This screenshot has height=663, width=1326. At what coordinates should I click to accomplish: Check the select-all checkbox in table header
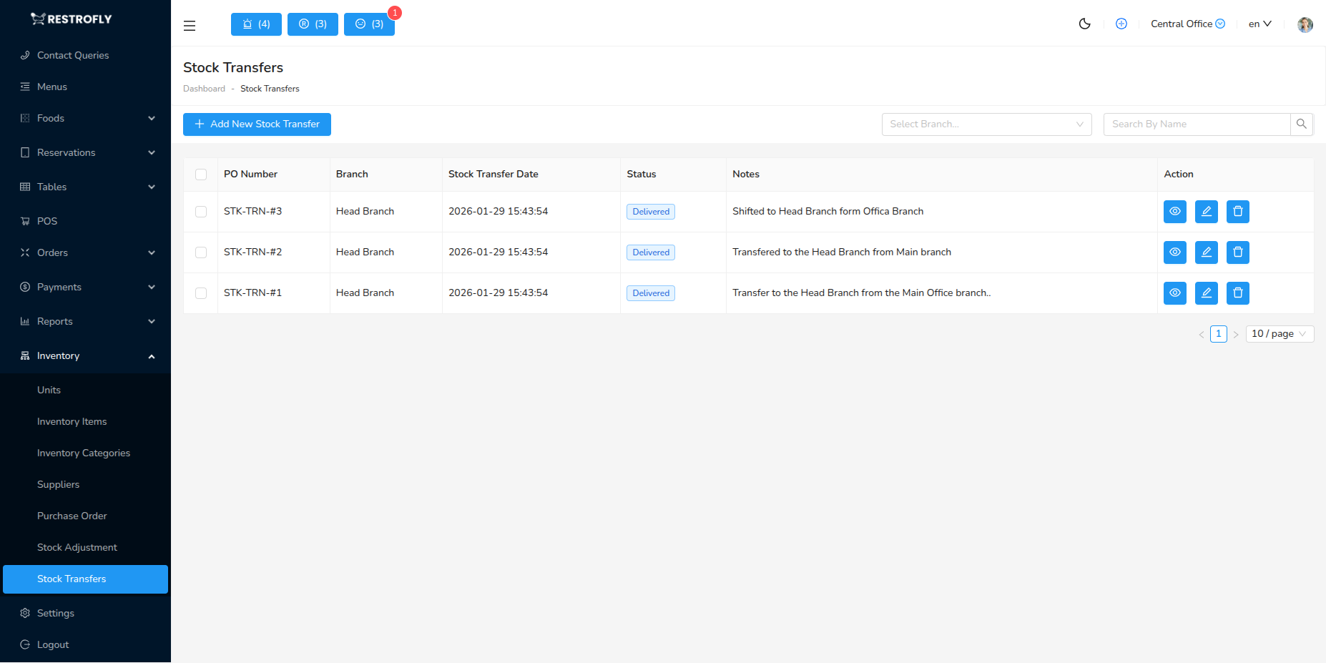pos(201,174)
